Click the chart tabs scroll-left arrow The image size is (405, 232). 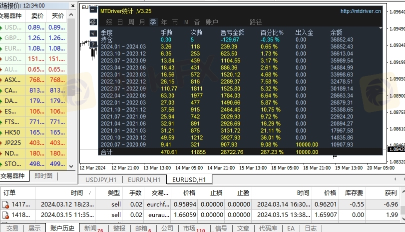(x=395, y=179)
